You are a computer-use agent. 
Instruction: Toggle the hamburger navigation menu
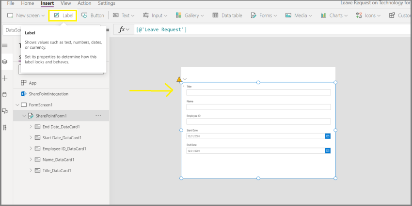click(x=5, y=45)
